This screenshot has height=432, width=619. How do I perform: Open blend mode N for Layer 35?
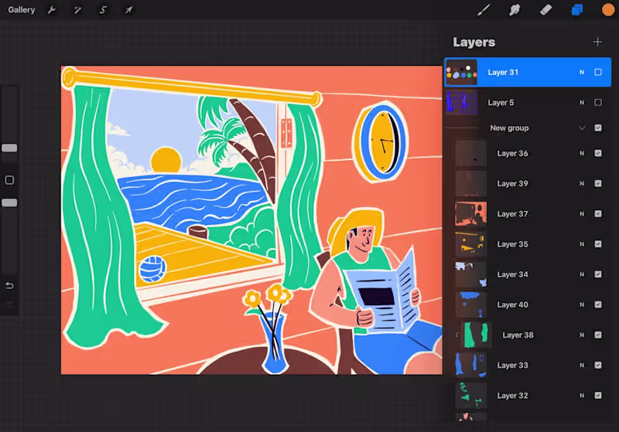[x=582, y=244]
